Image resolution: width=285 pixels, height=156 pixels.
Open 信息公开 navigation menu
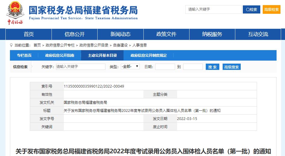pos(74,34)
